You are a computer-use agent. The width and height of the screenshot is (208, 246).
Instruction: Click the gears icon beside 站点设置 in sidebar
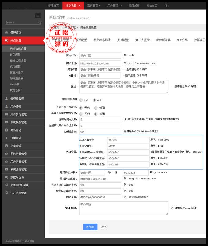click(6, 40)
